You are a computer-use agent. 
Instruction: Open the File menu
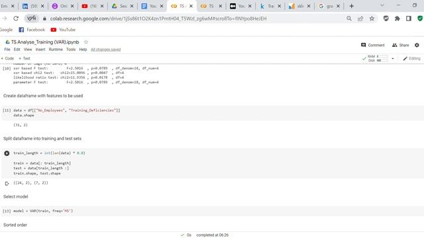click(7, 50)
